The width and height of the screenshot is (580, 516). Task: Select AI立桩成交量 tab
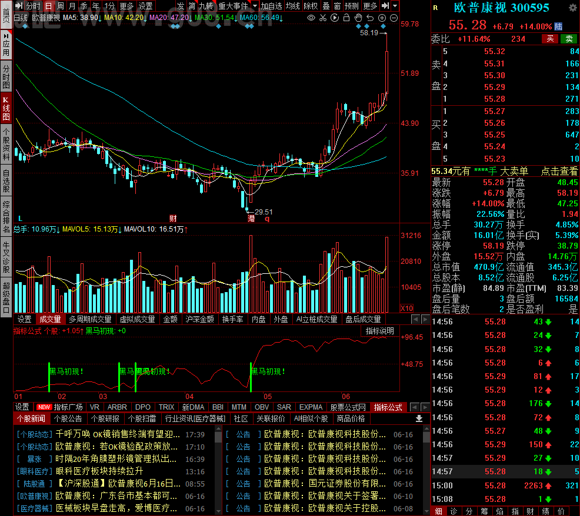coord(316,319)
